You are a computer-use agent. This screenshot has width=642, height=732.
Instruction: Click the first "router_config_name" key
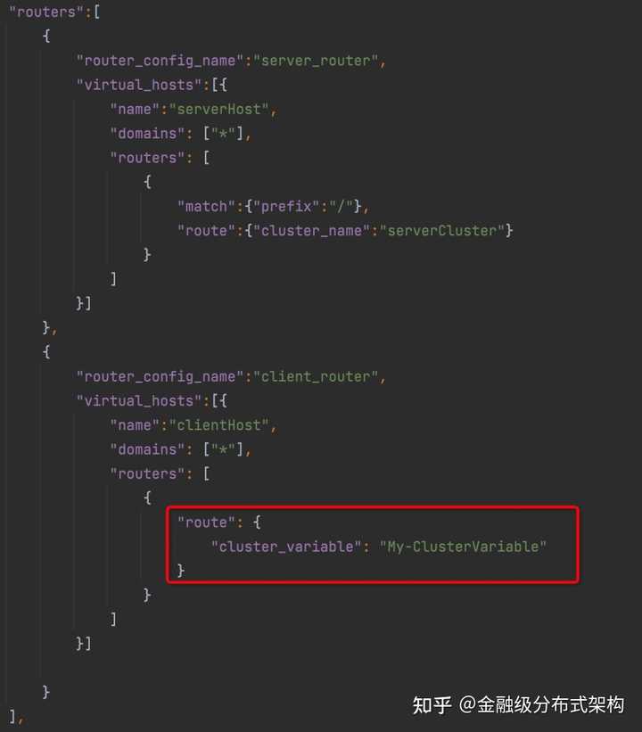coord(160,61)
